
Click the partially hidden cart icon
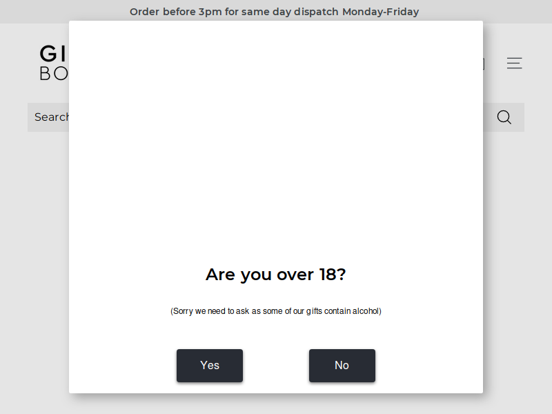[x=484, y=63]
